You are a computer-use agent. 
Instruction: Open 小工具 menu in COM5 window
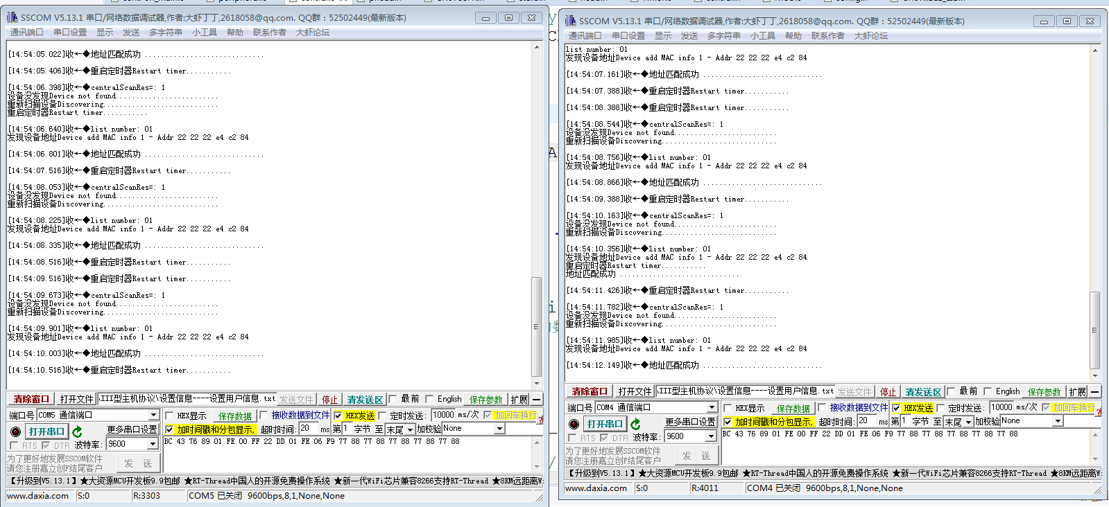[x=205, y=33]
